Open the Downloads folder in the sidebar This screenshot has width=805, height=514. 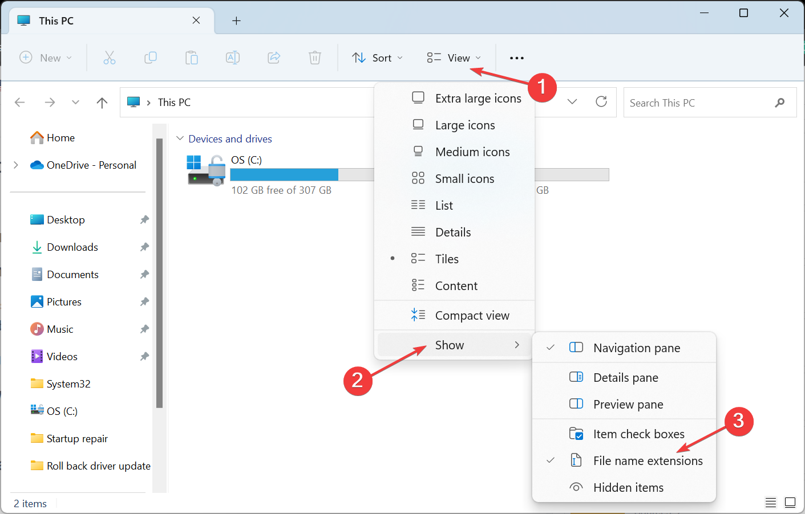coord(72,247)
